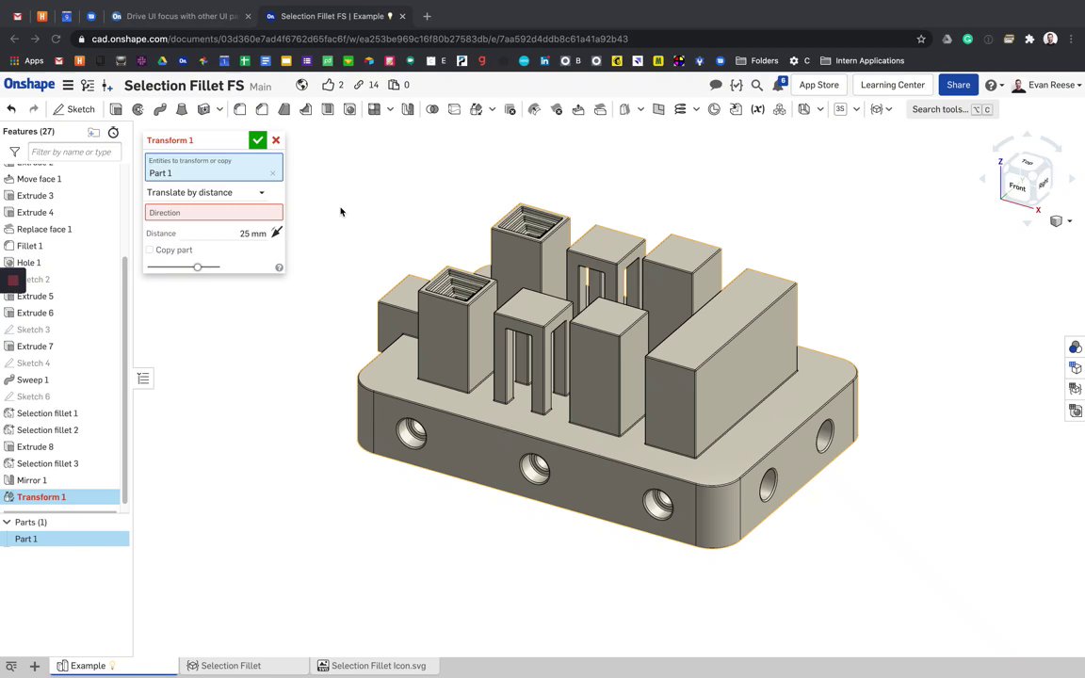Select the Revolve tool in toolbar
Image resolution: width=1085 pixels, height=678 pixels.
point(138,109)
